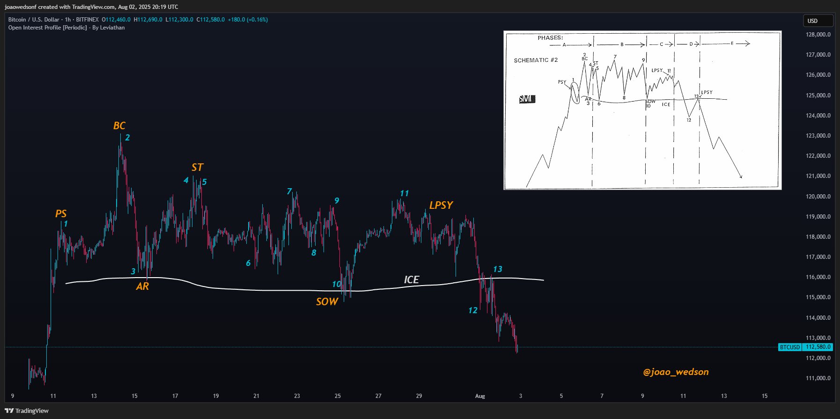
Task: Select the orange LPSY label
Action: (x=441, y=205)
